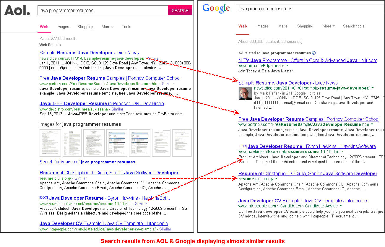Click fourth resume image thumbnail in AOL
This screenshot has width=385, height=247.
coord(117,143)
